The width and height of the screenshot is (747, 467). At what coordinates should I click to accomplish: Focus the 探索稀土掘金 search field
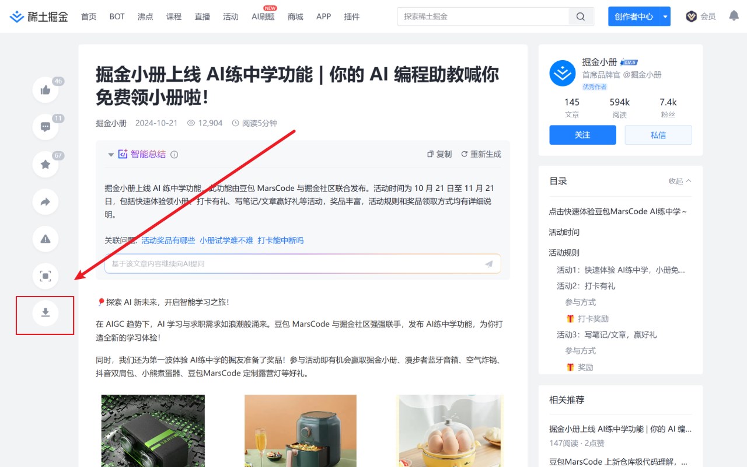(x=483, y=16)
